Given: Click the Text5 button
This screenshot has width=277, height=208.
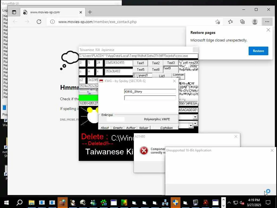Looking at the screenshot, I should click(x=140, y=70).
